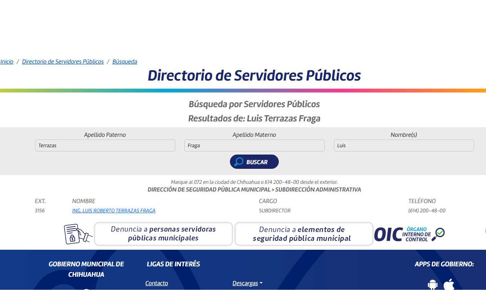Click the OIC Órgano Interno de Control logo
Screen dimensions: 486x306
pos(402,234)
